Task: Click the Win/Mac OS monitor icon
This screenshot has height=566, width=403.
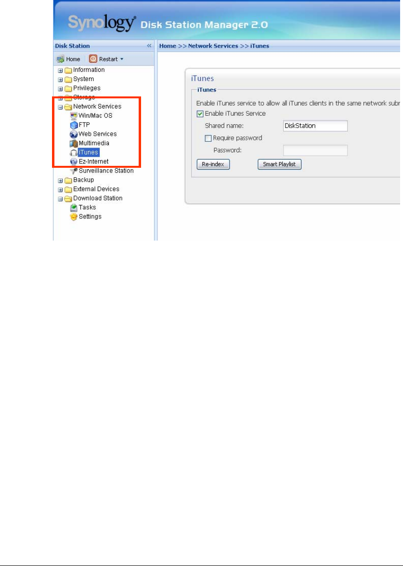Action: pyautogui.click(x=74, y=116)
